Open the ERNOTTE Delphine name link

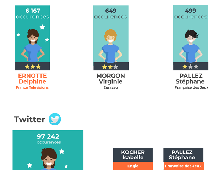pyautogui.click(x=32, y=79)
